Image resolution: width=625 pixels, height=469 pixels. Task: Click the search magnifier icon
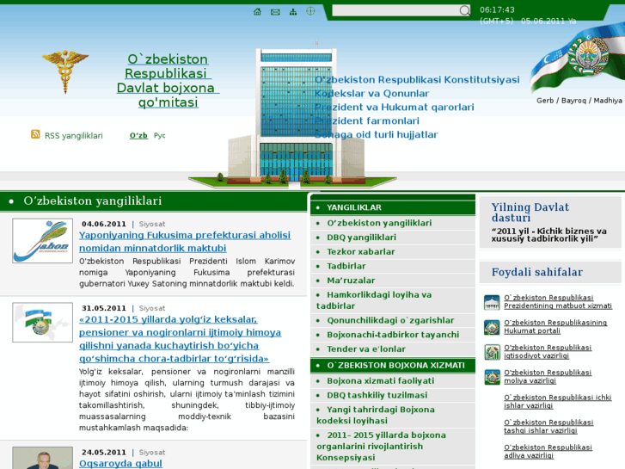[464, 10]
